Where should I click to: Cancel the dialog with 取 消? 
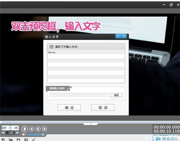(103, 108)
